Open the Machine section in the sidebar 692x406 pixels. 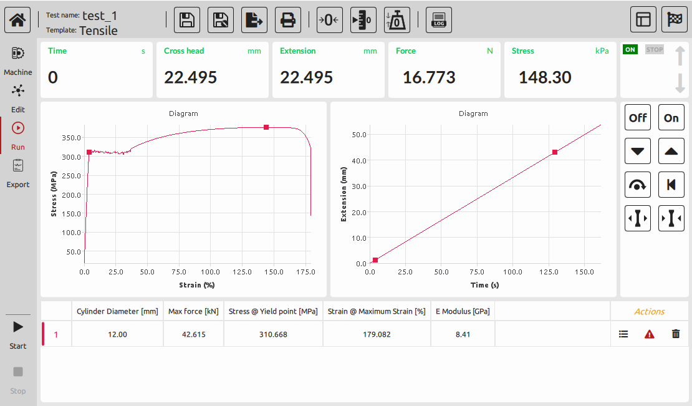click(18, 61)
